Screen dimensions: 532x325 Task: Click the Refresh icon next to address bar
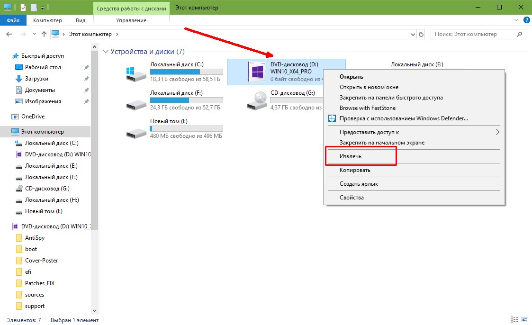tap(421, 34)
